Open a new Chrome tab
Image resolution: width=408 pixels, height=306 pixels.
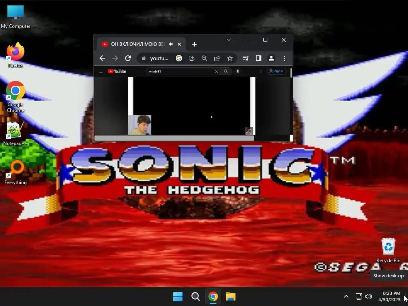(x=194, y=44)
